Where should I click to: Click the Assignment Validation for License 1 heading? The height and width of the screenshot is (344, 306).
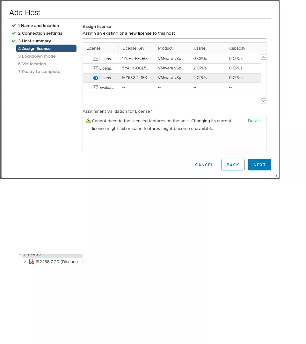click(118, 111)
